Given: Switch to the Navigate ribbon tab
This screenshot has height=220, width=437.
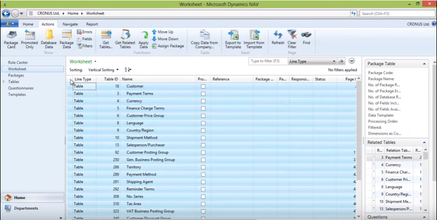Looking at the screenshot, I should [x=70, y=24].
